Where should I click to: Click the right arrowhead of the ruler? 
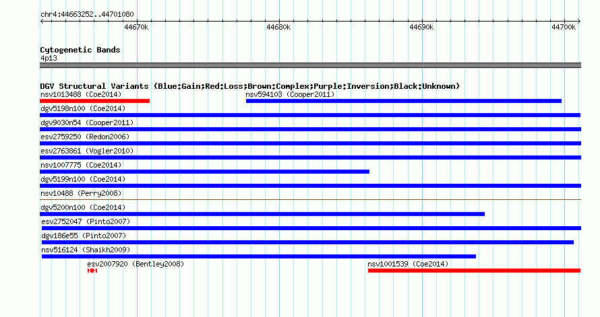click(579, 22)
